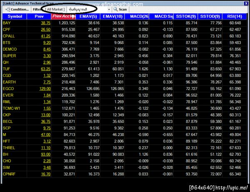The image size is (250, 192).
Task: Select the CKP symbol row
Action: click(125, 115)
